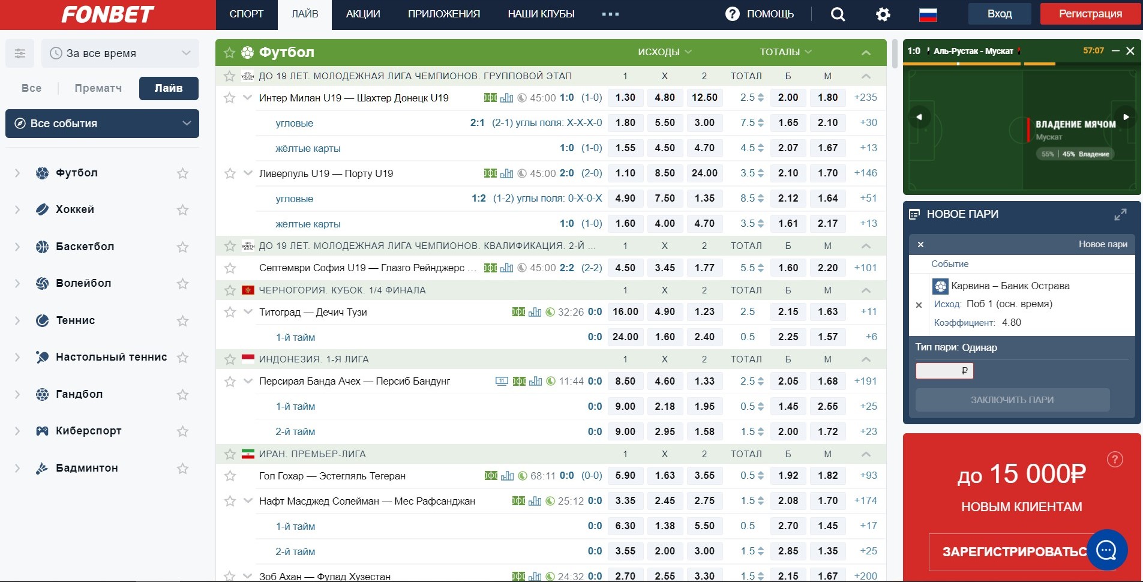Image resolution: width=1143 pixels, height=582 pixels.
Task: Click the Киберспорт gamepad icon
Action: (x=42, y=431)
